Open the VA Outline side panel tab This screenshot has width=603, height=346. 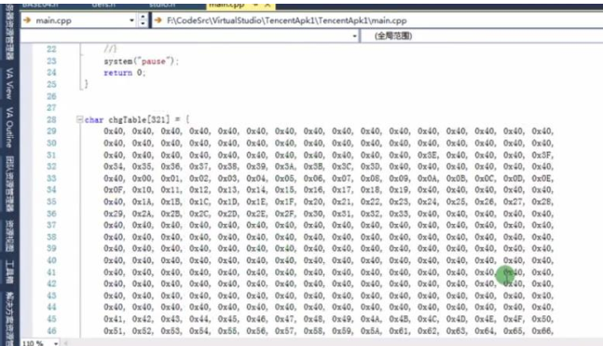[9, 128]
